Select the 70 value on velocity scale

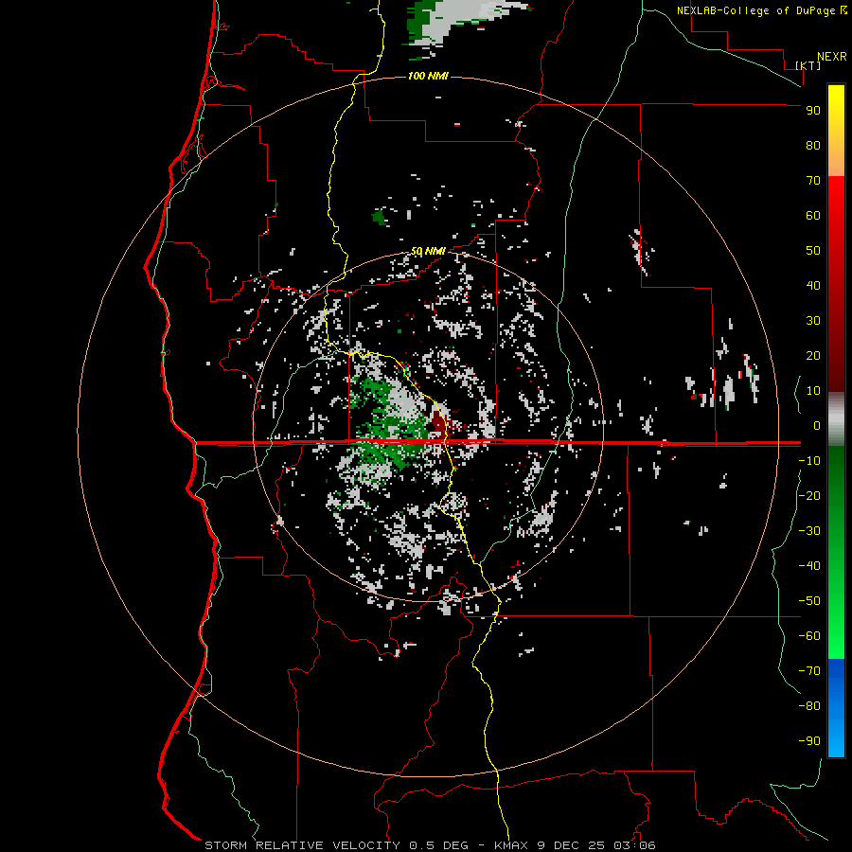coord(813,181)
